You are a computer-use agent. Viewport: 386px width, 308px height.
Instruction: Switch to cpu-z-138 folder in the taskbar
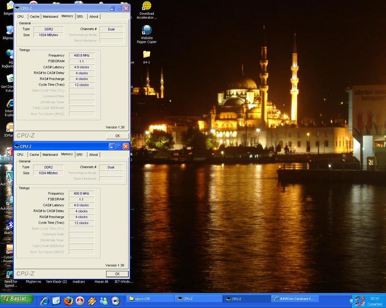tap(150, 299)
